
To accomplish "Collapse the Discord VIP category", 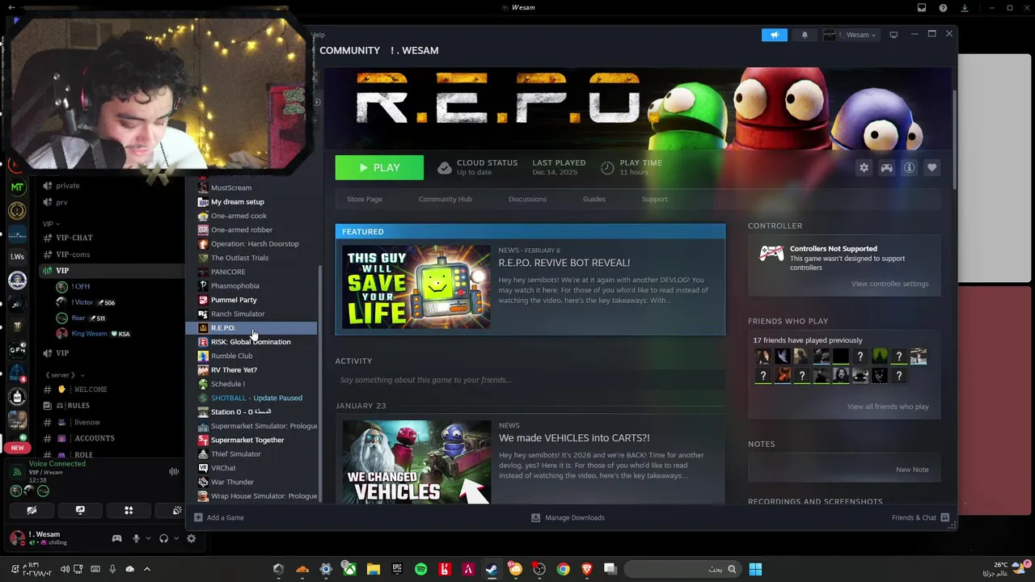I will pos(51,224).
